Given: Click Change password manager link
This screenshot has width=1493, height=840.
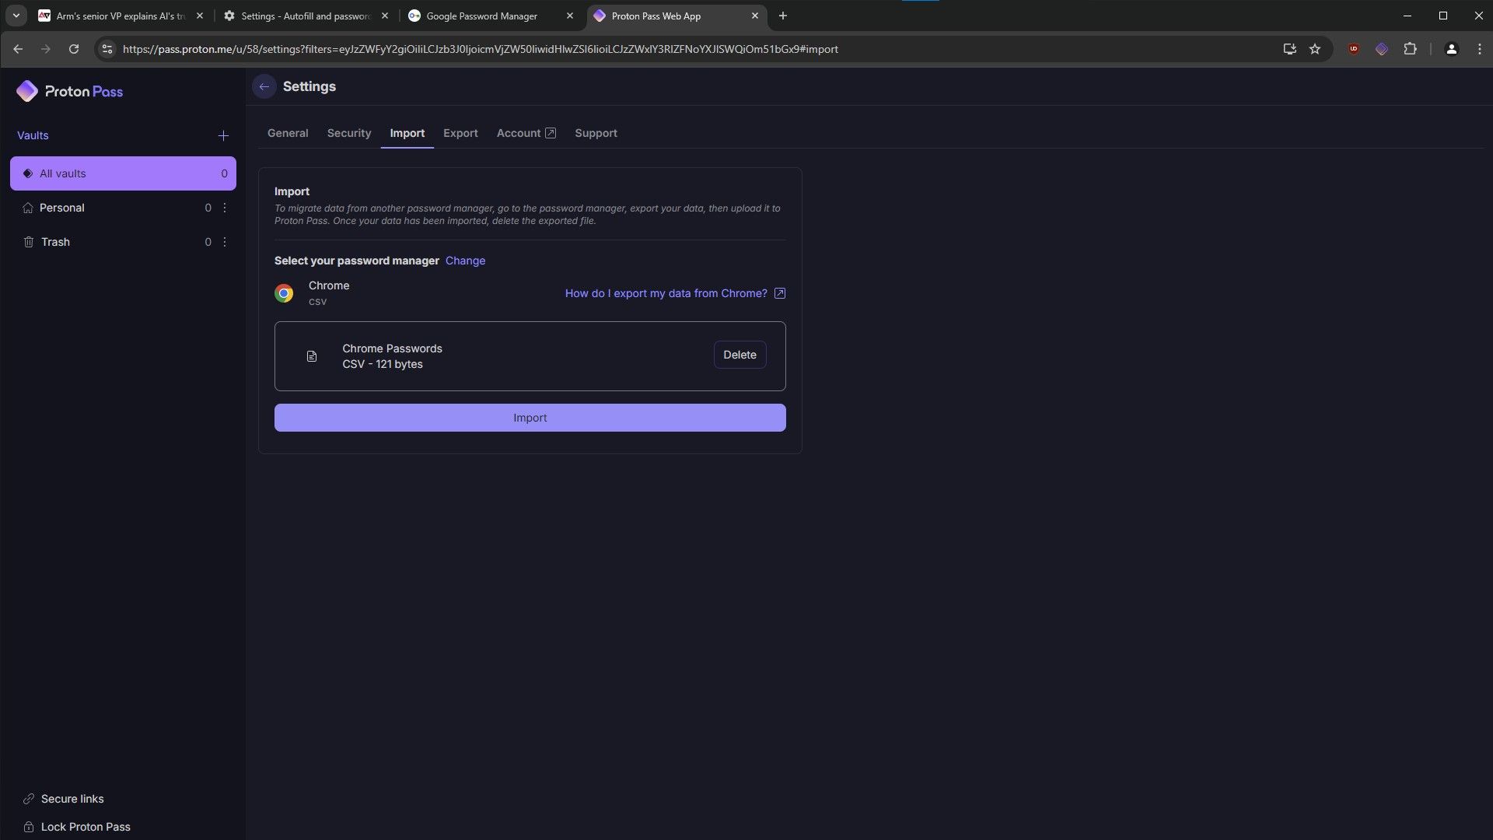Looking at the screenshot, I should click(465, 261).
